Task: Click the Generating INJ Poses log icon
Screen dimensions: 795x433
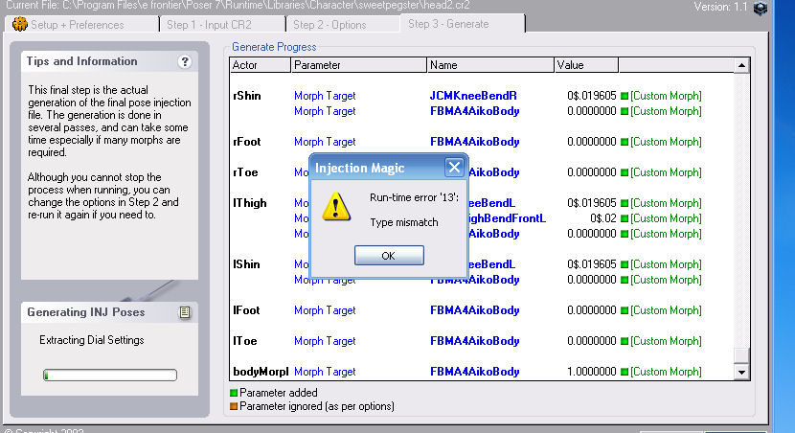Action: pyautogui.click(x=185, y=312)
